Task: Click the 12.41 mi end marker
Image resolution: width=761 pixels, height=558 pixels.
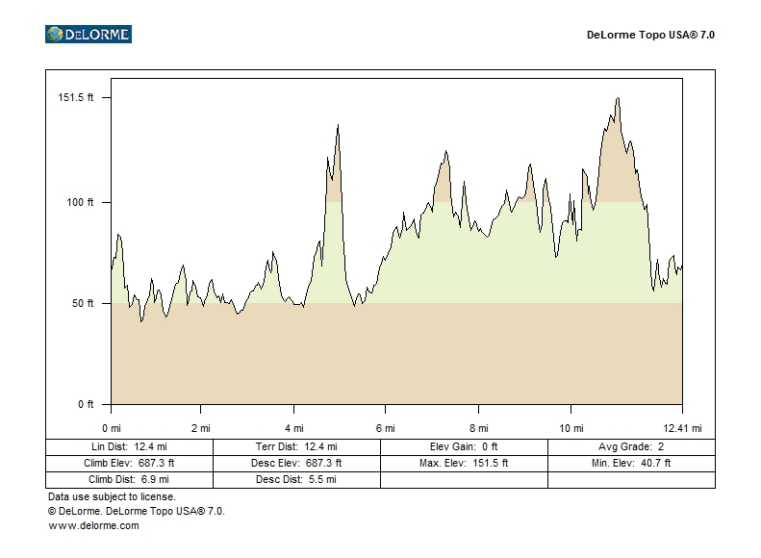Action: pos(682,427)
